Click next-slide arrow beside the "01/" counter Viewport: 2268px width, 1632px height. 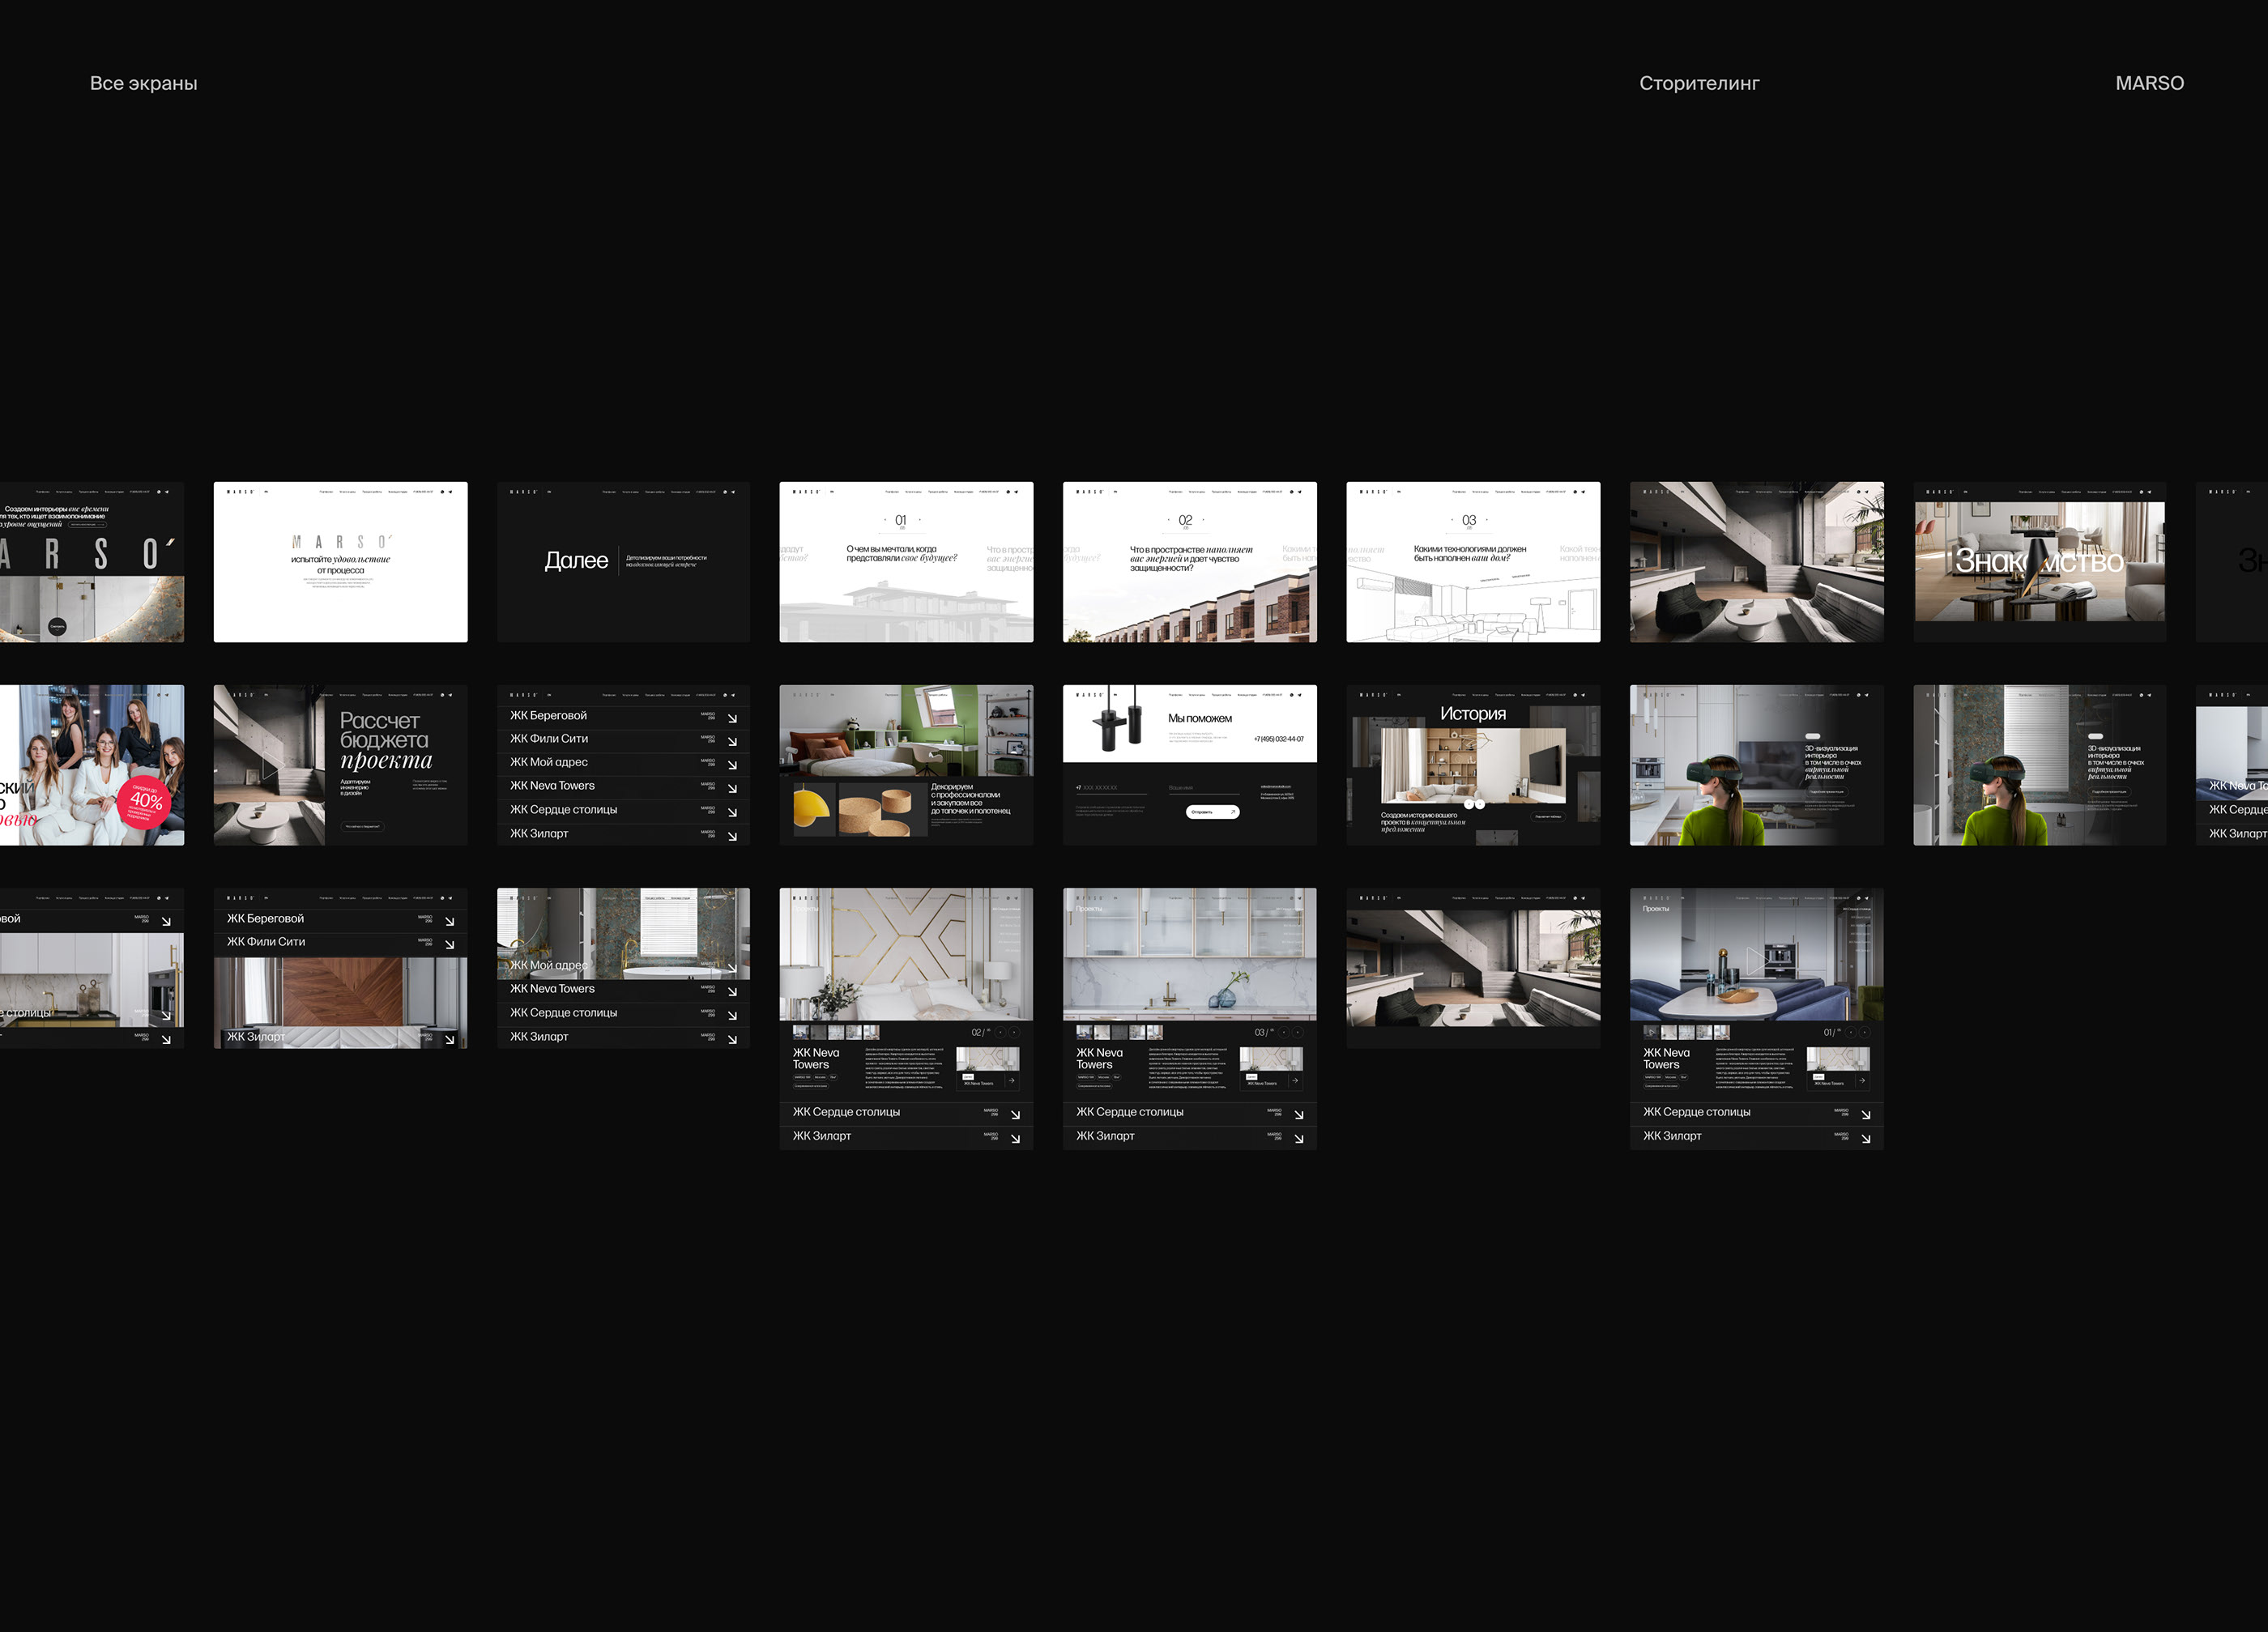[x=1864, y=1032]
